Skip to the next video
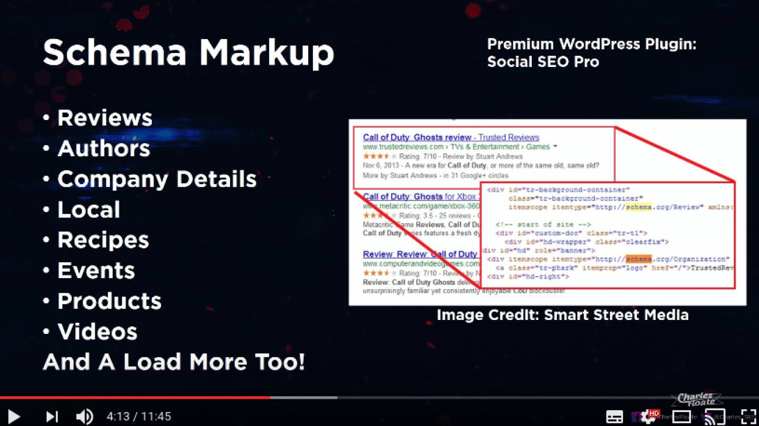This screenshot has width=759, height=426. click(52, 417)
